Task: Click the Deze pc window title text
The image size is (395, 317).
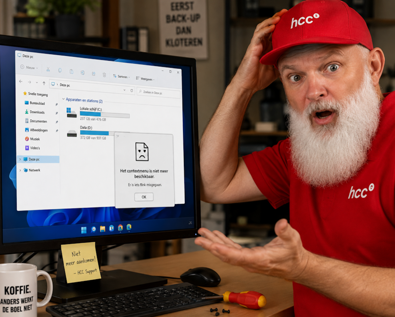Action: 28,56
